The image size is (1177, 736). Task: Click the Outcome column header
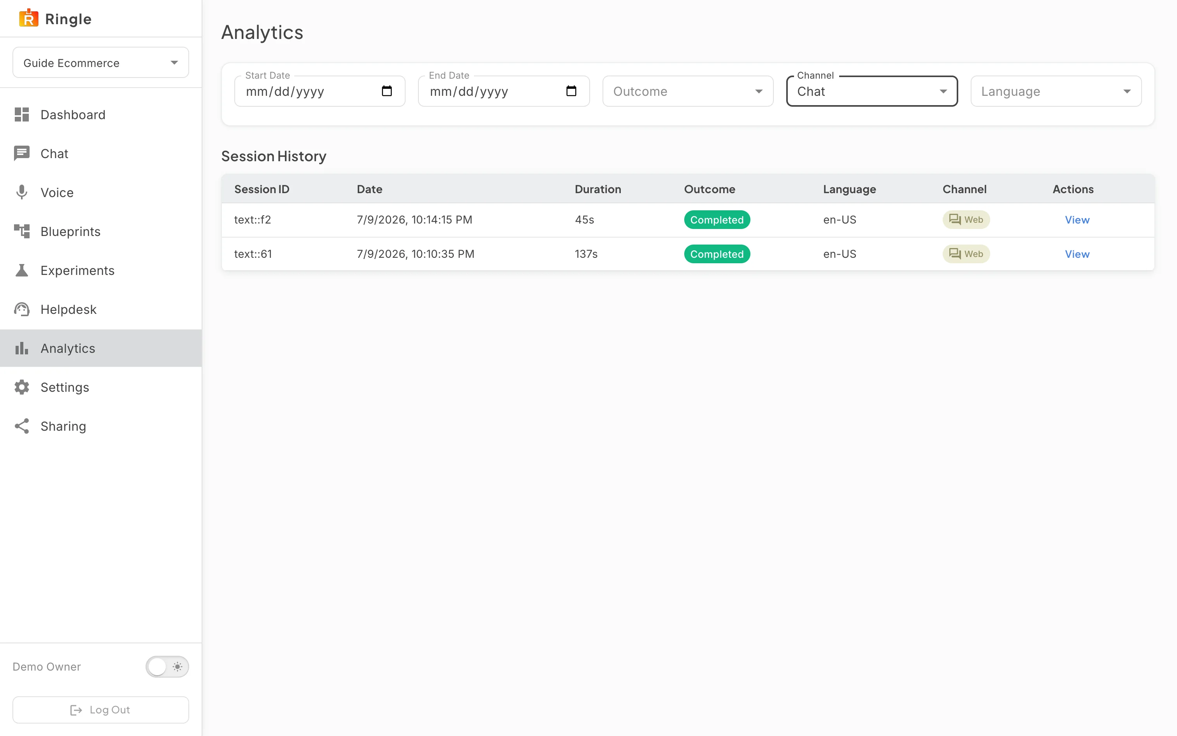point(710,189)
